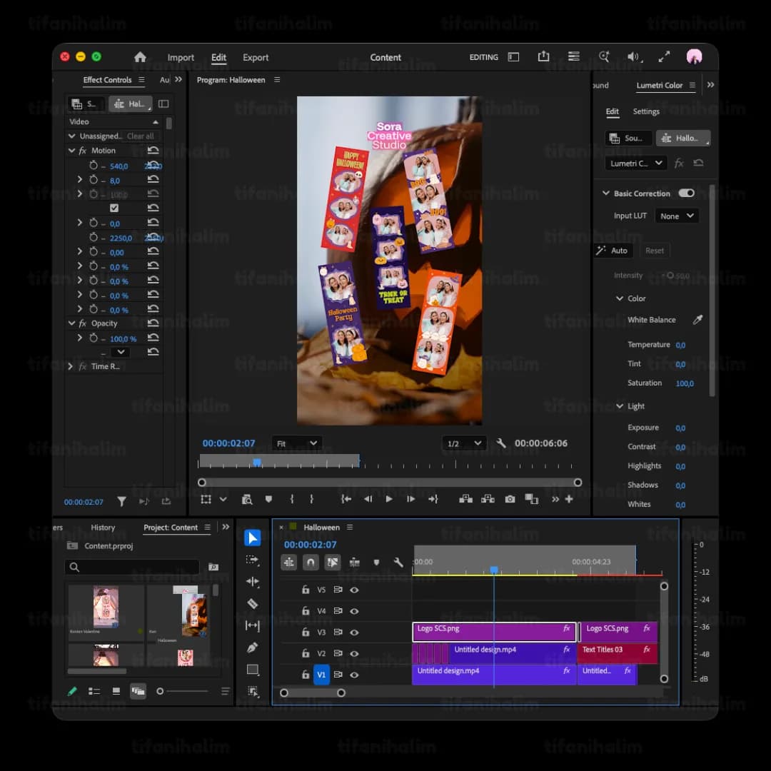Viewport: 771px width, 771px height.
Task: Hide the V1 track output eye
Action: [x=354, y=675]
